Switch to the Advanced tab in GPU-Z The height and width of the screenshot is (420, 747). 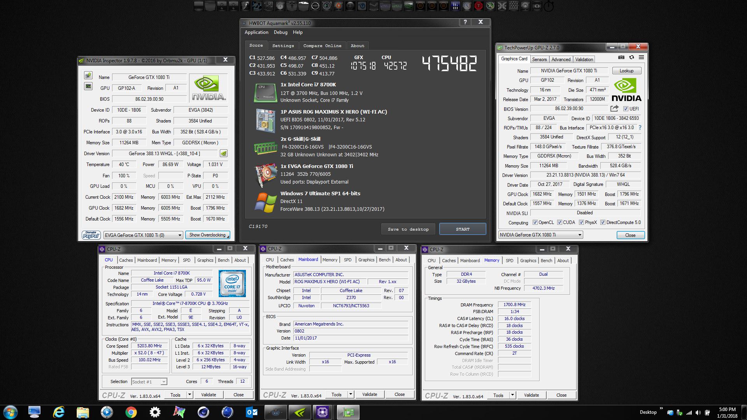click(561, 59)
